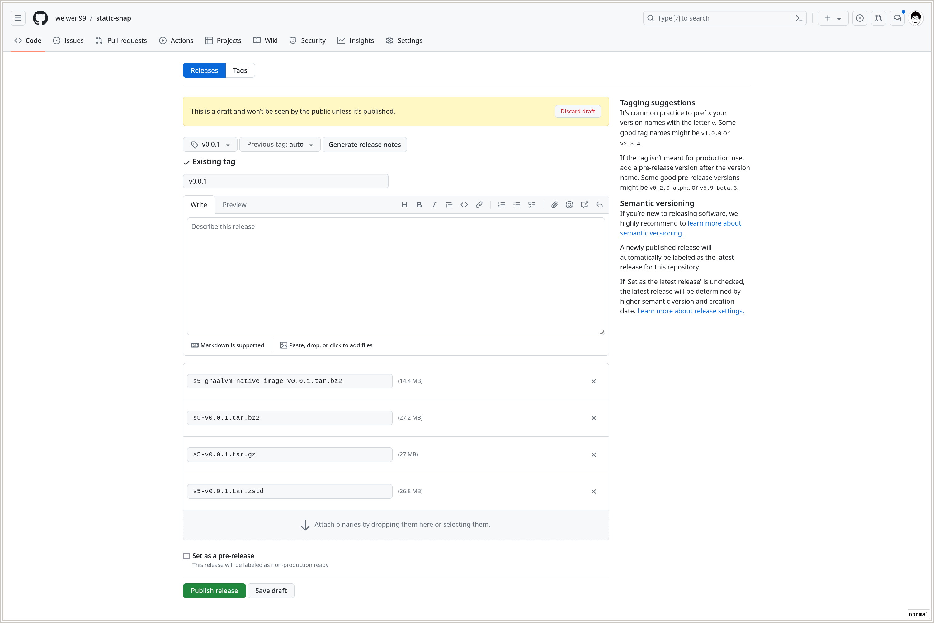Toggle italic formatting
934x623 pixels.
(434, 205)
